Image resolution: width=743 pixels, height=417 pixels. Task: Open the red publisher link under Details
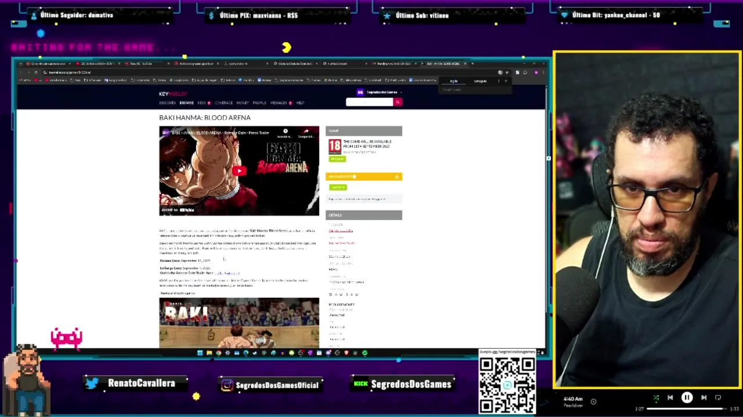pos(341,231)
